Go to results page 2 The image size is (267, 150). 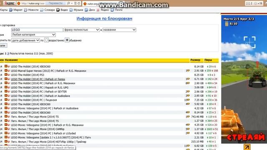tap(8, 54)
